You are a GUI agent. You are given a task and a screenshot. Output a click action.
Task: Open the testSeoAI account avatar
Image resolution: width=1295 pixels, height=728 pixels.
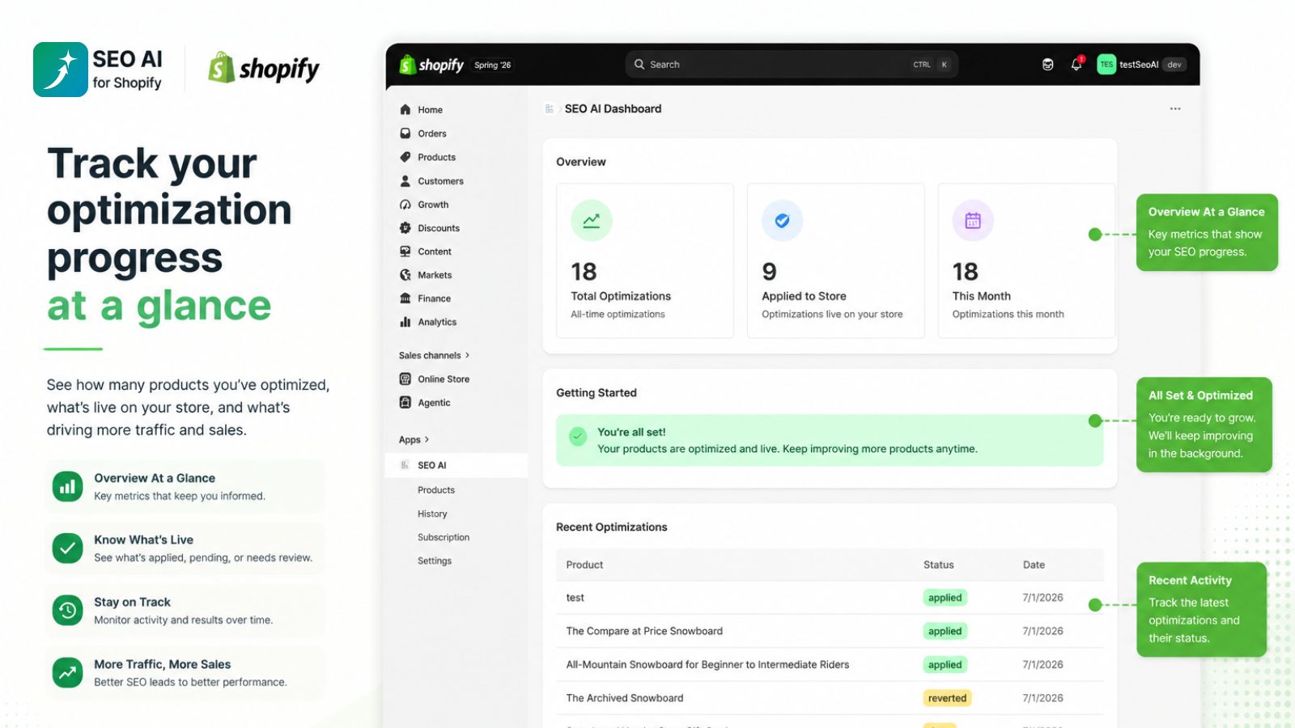pos(1106,65)
